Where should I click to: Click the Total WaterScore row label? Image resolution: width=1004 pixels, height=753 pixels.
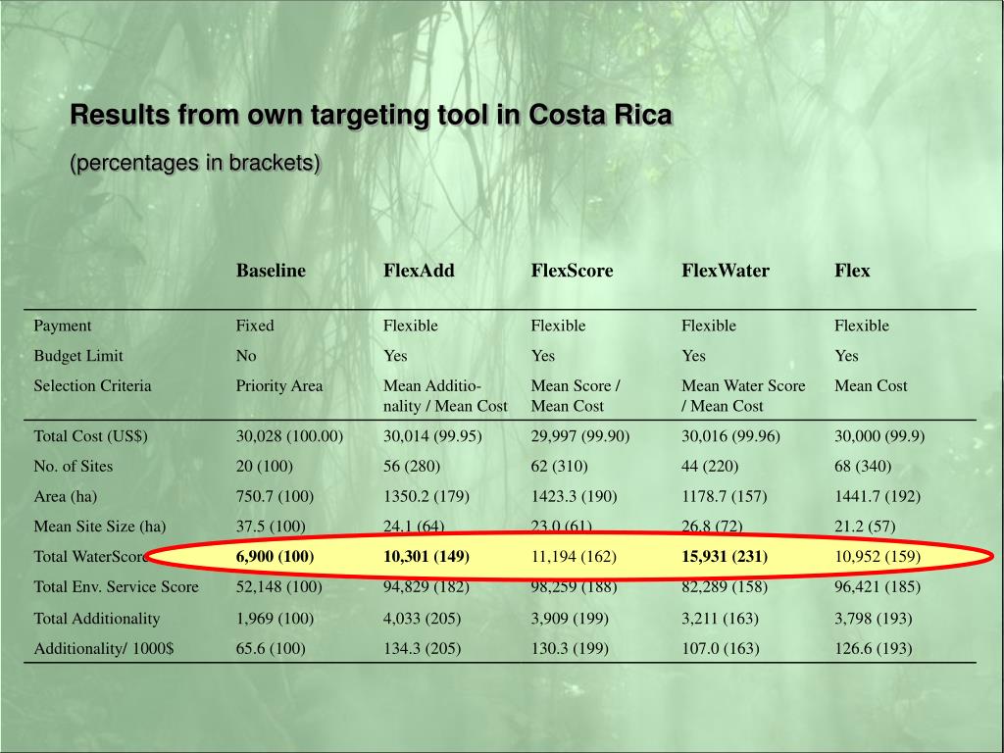(91, 557)
